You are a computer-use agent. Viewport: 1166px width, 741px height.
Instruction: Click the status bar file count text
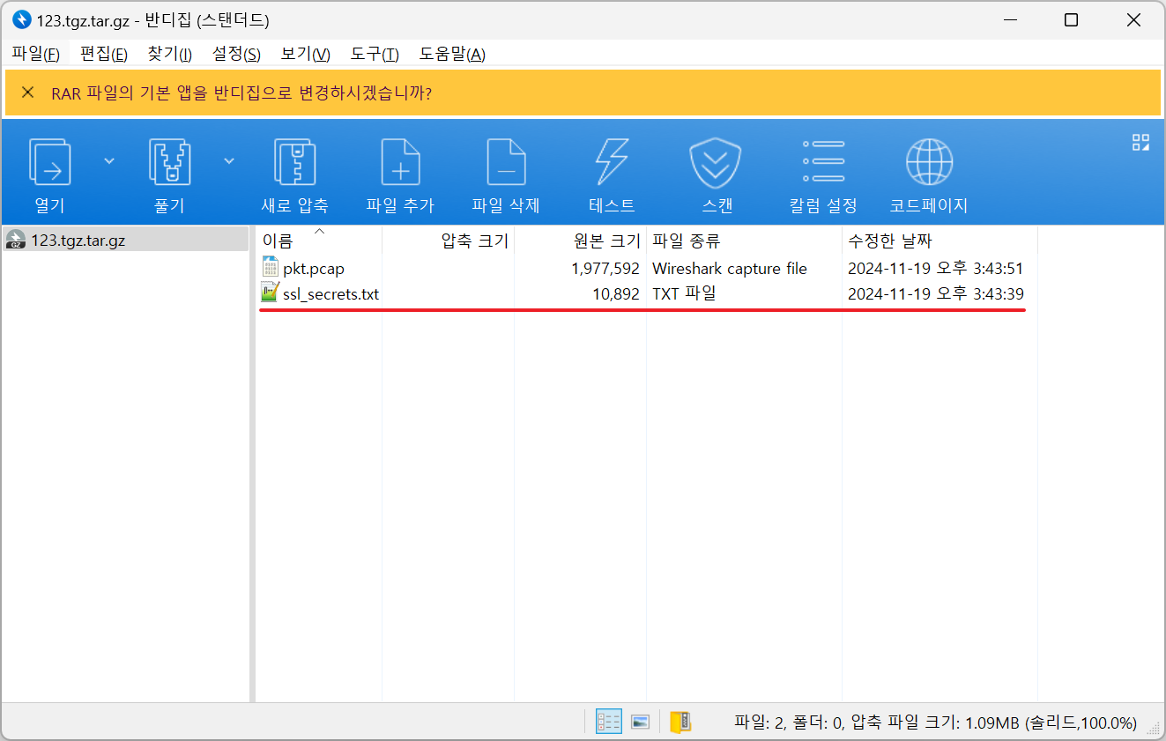point(935,722)
